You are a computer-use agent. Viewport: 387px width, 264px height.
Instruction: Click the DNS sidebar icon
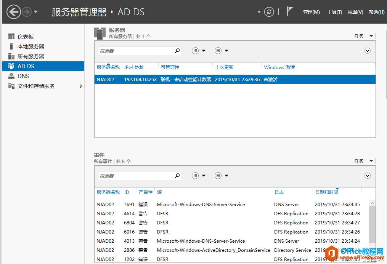pos(11,76)
